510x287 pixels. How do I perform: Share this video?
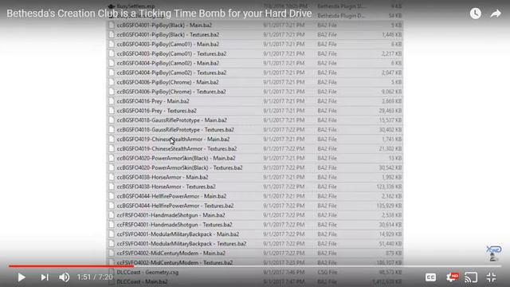(x=496, y=14)
